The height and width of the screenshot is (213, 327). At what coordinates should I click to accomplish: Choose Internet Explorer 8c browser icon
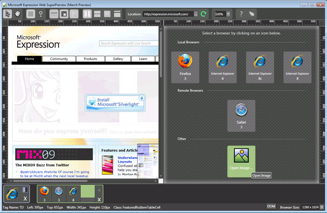[x=260, y=67]
